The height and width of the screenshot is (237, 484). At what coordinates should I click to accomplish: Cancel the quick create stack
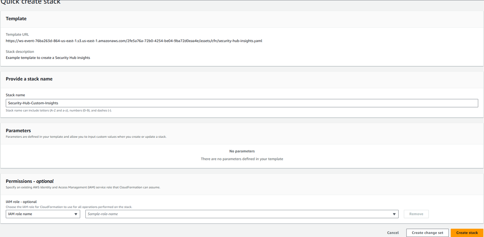point(393,233)
